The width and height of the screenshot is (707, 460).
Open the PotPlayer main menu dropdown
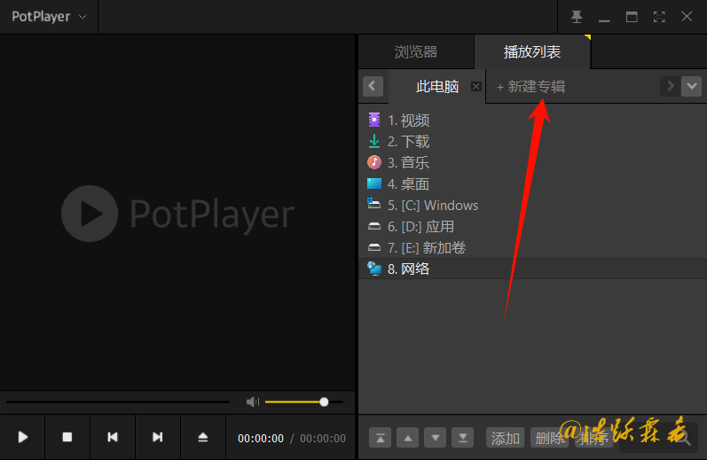click(x=49, y=17)
